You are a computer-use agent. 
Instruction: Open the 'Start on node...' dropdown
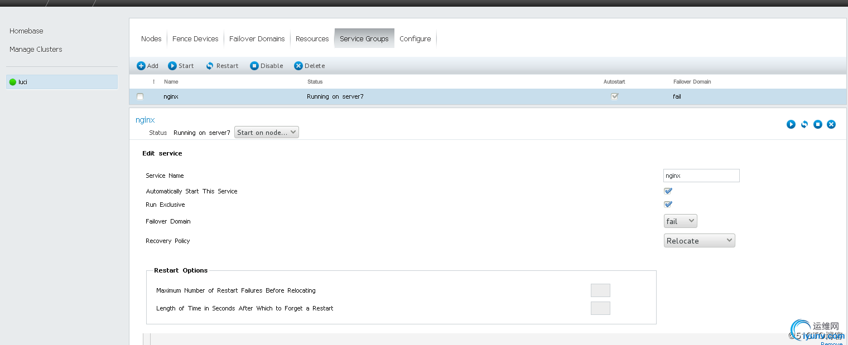pyautogui.click(x=267, y=133)
